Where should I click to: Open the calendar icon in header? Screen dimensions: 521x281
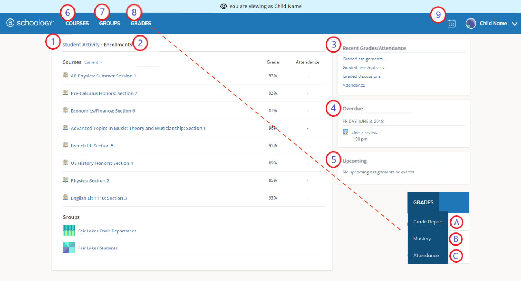coord(451,24)
